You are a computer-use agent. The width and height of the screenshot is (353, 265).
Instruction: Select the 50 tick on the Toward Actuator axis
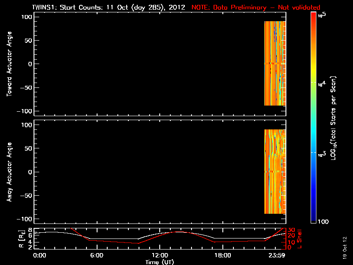(x=28, y=41)
